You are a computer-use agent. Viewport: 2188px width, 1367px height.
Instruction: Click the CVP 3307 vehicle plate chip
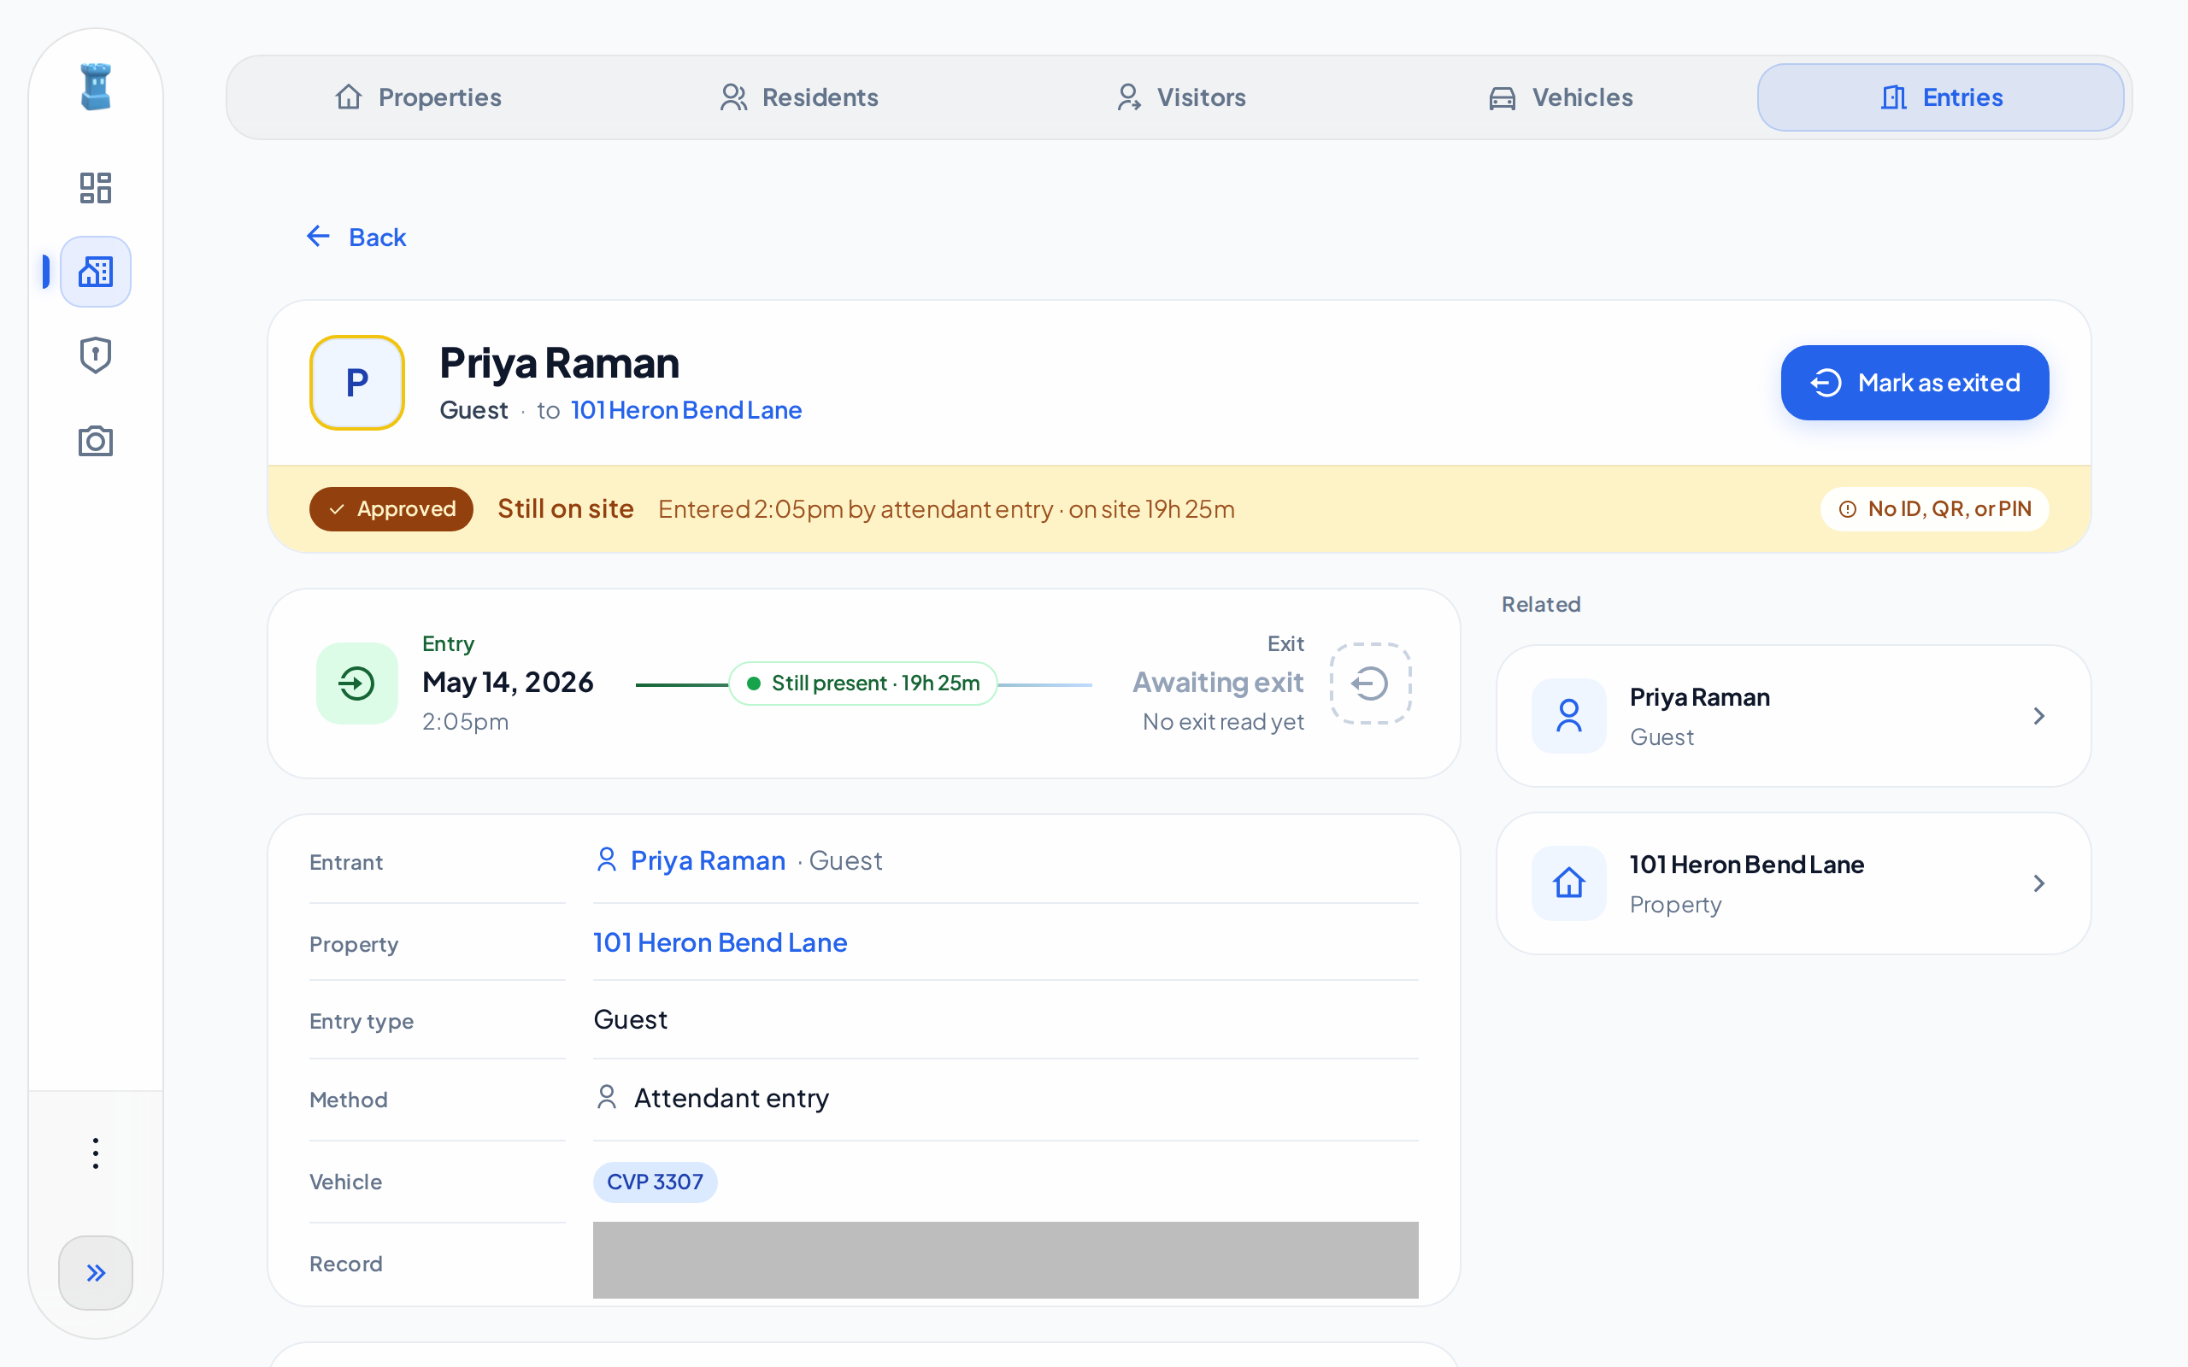(x=656, y=1182)
